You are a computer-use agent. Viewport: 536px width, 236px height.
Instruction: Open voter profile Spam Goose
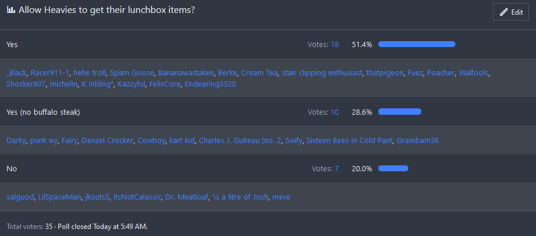click(131, 73)
